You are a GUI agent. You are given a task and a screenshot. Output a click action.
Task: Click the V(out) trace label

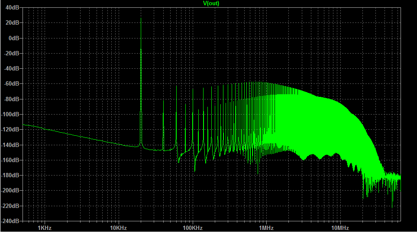click(x=211, y=3)
